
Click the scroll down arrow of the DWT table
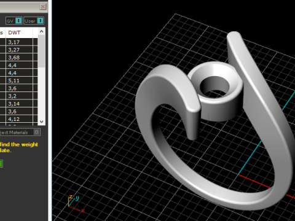coord(42,122)
